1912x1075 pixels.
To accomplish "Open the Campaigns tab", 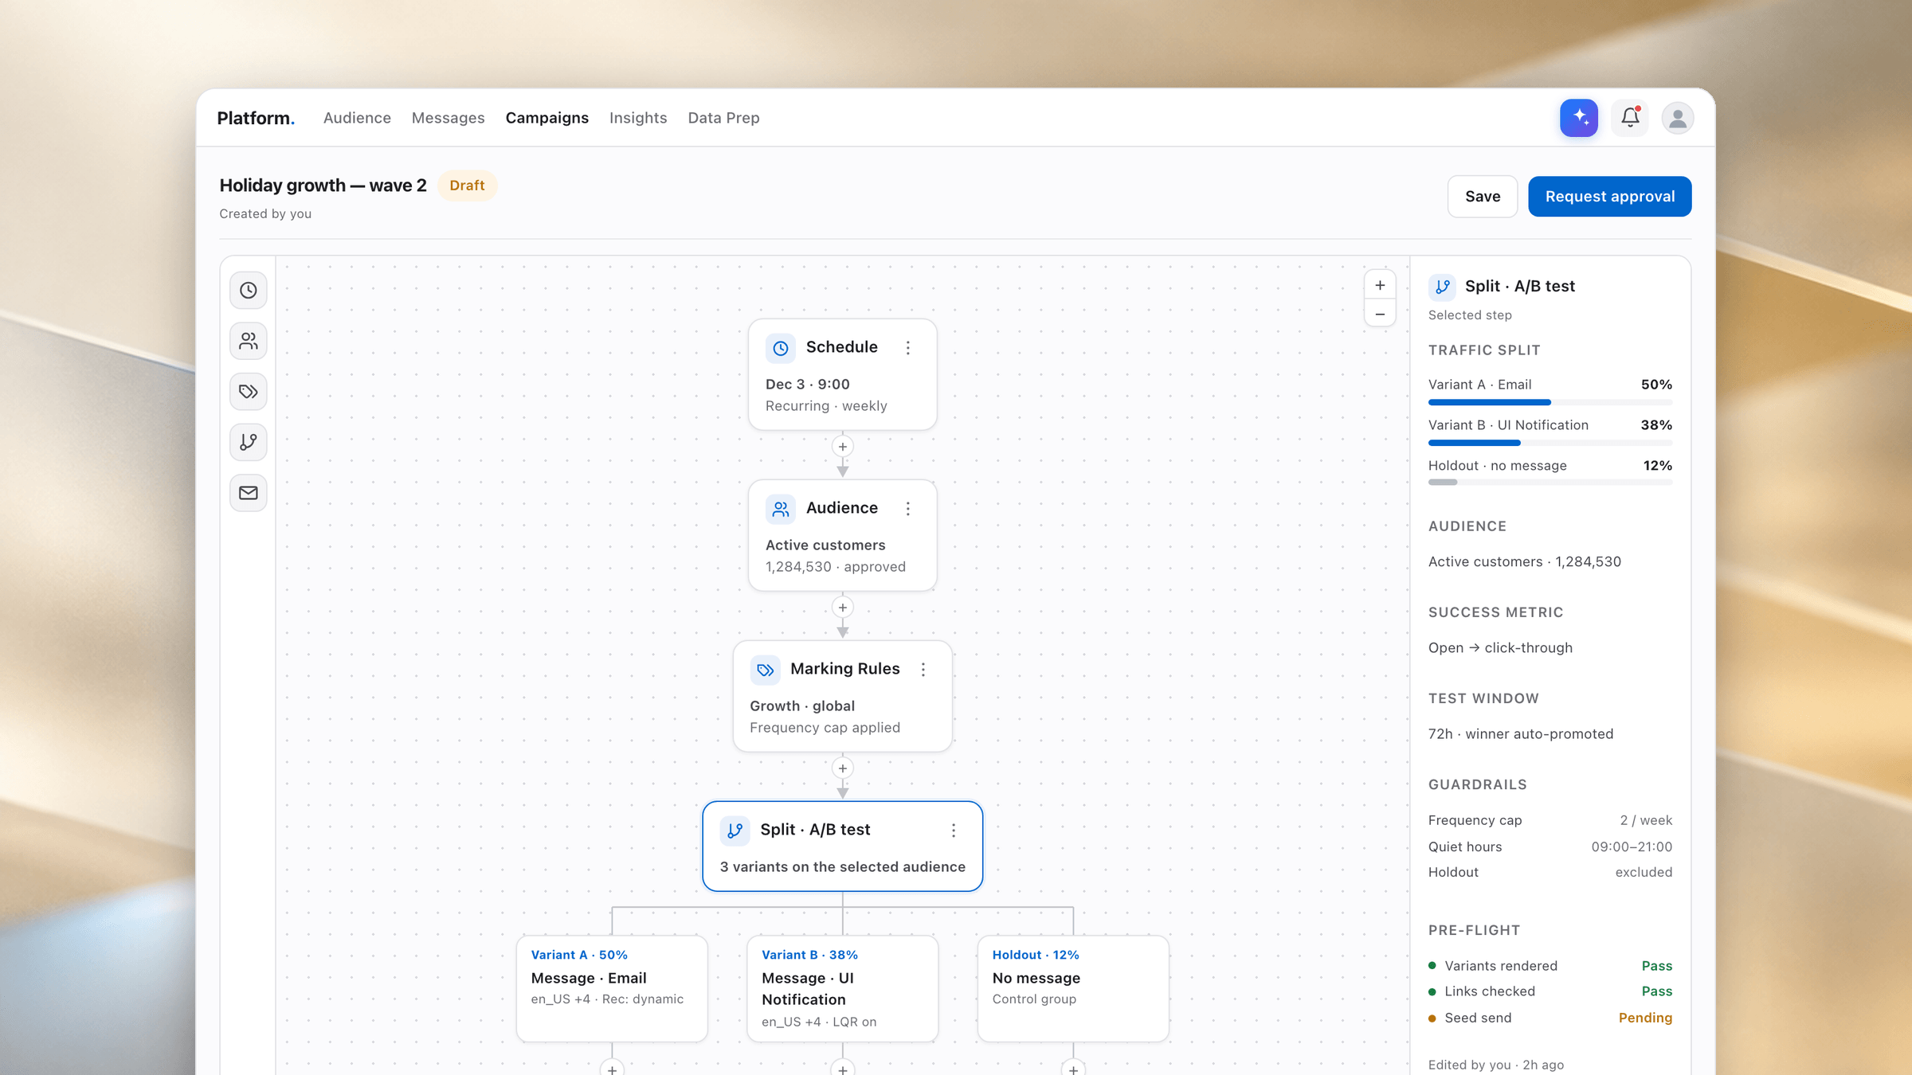I will click(x=547, y=118).
